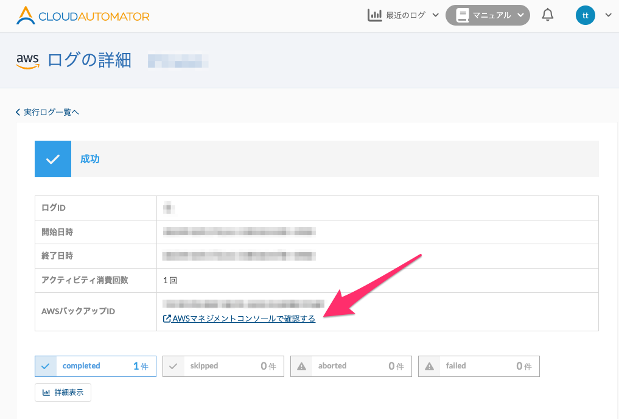619x419 pixels.
Task: Click the tt user avatar
Action: pyautogui.click(x=585, y=15)
